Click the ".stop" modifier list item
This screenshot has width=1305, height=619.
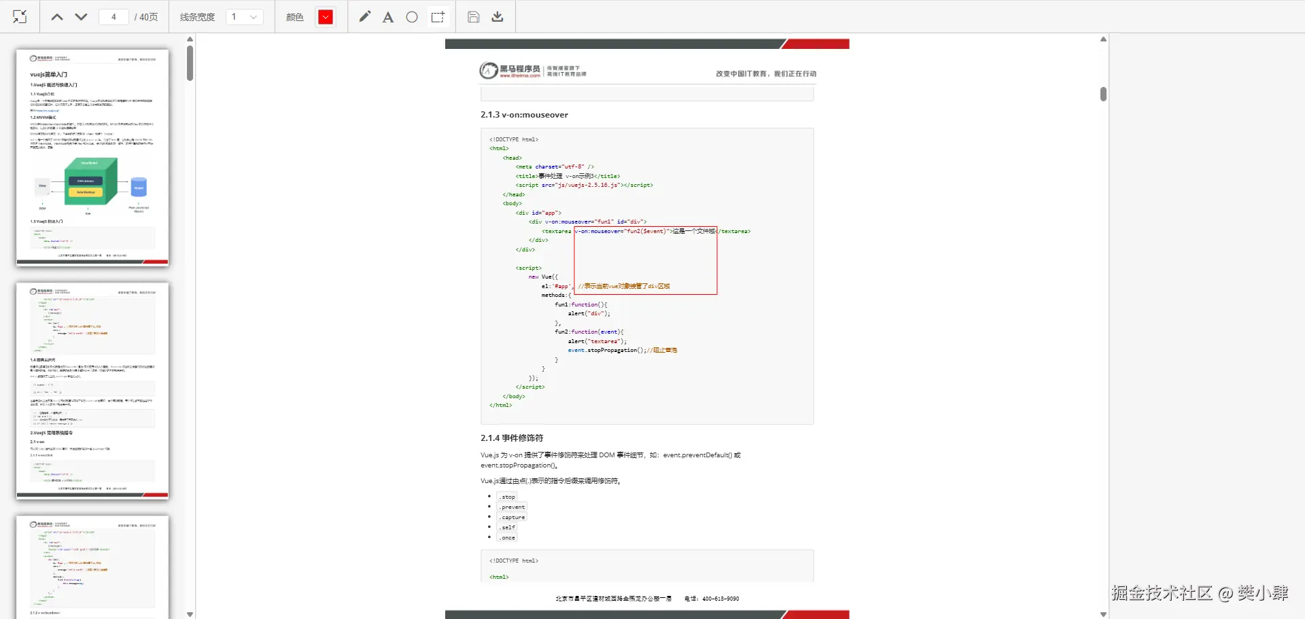tap(507, 497)
